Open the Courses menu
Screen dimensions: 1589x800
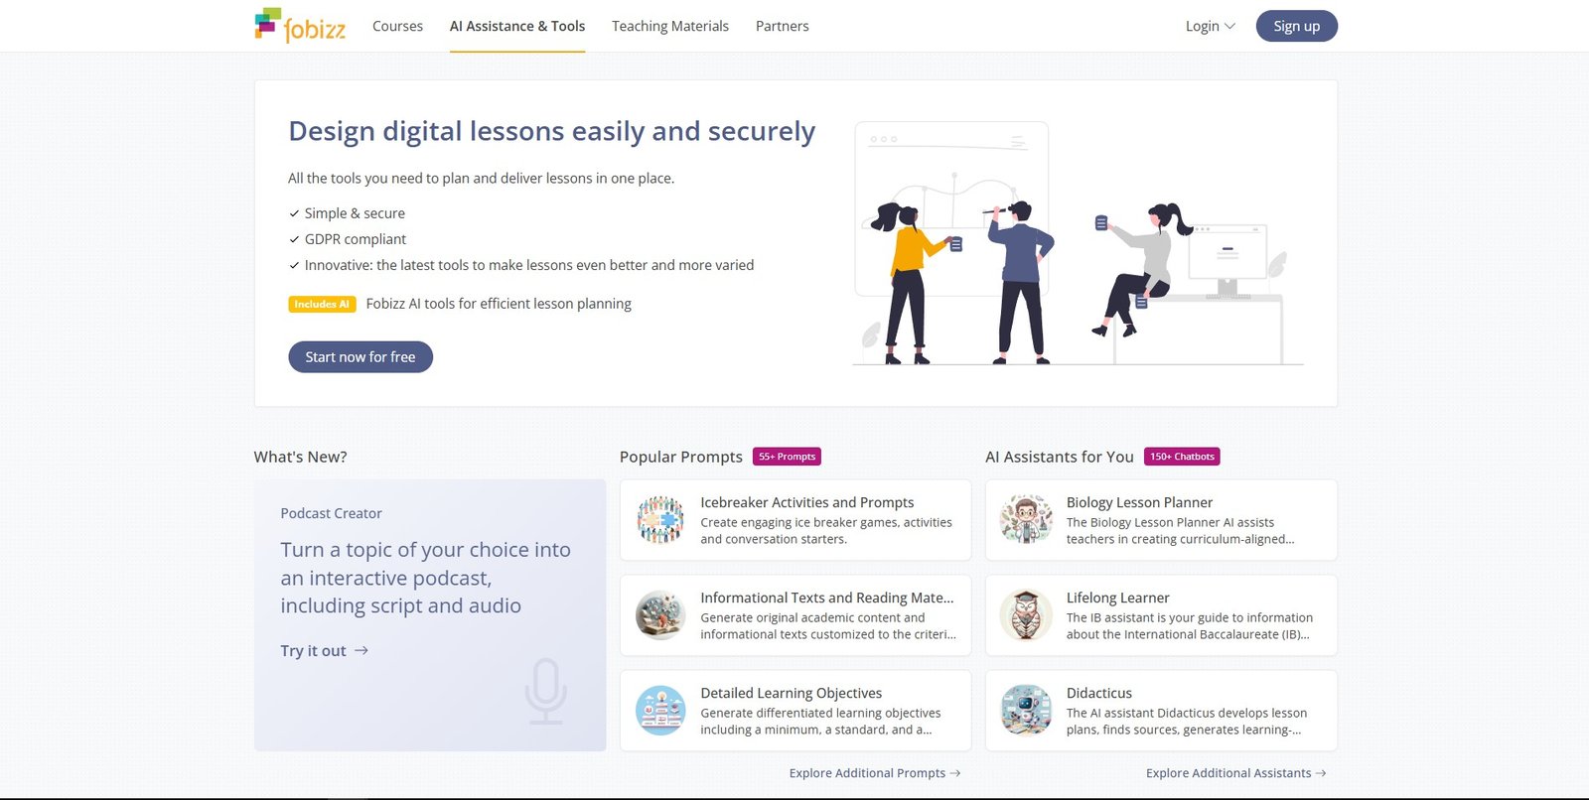coord(397,26)
